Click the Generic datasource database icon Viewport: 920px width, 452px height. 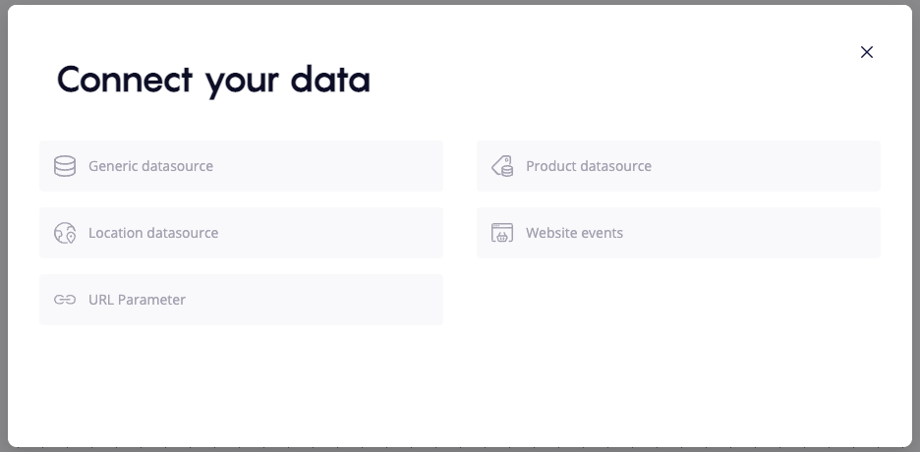click(x=65, y=166)
